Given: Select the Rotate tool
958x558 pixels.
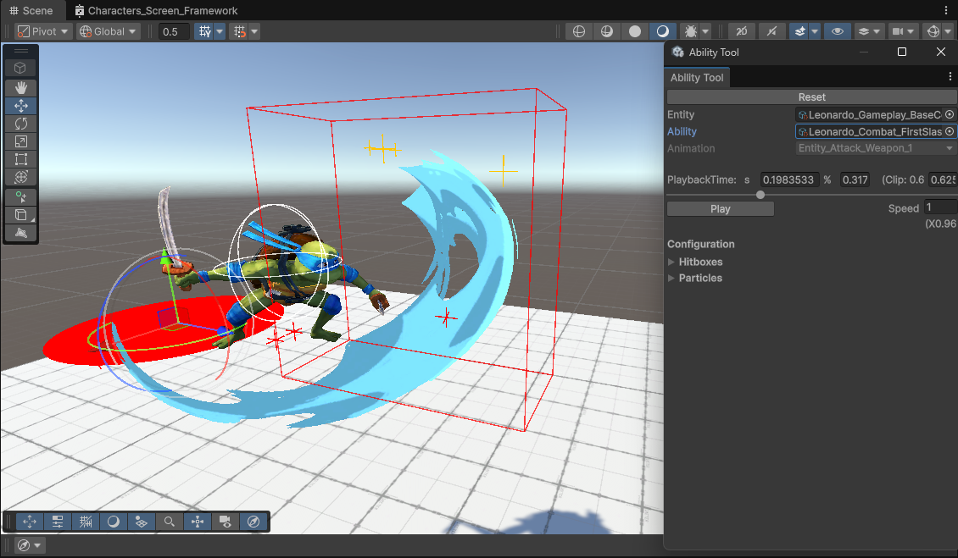Looking at the screenshot, I should point(20,124).
